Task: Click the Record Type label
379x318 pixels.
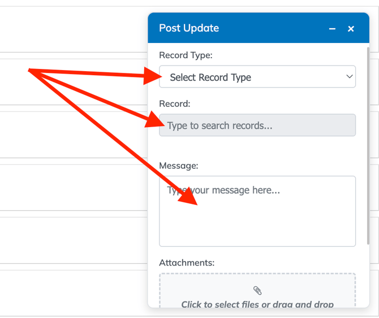Action: coord(186,55)
